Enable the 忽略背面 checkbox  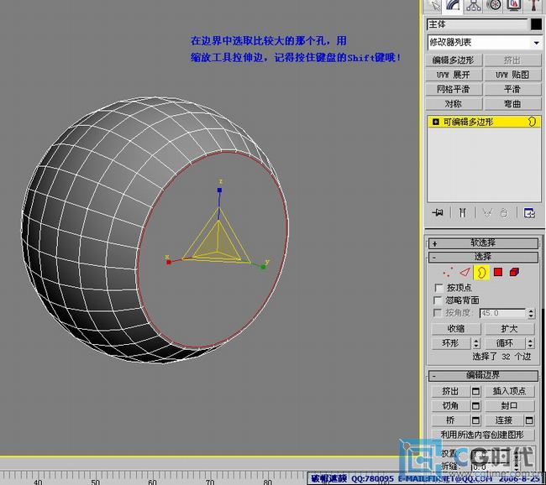438,300
